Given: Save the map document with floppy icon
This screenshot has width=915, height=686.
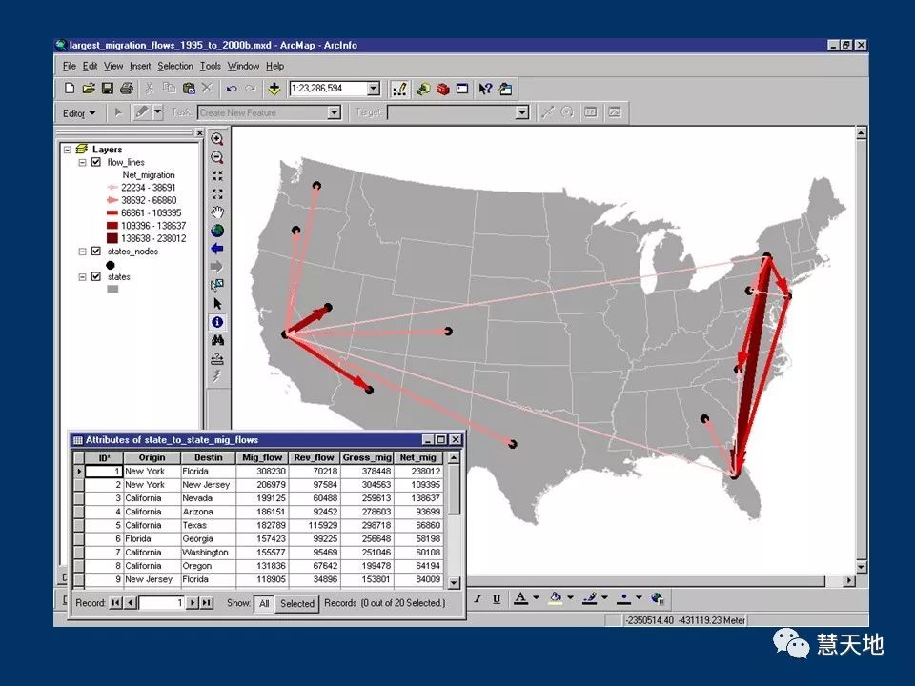Looking at the screenshot, I should (x=108, y=89).
